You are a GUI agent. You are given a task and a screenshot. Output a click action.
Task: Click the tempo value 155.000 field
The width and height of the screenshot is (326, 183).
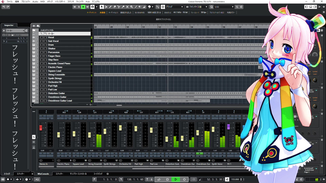tap(235, 179)
